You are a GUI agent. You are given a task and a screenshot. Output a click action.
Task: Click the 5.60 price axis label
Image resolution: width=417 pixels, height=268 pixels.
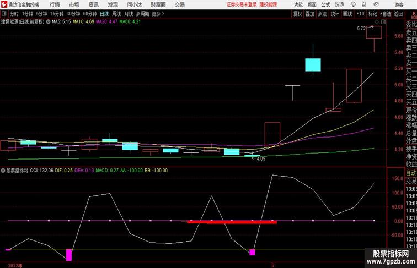tap(399, 36)
